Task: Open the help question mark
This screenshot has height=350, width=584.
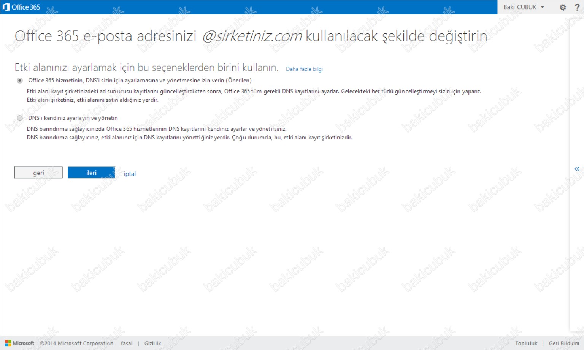Action: 577,7
